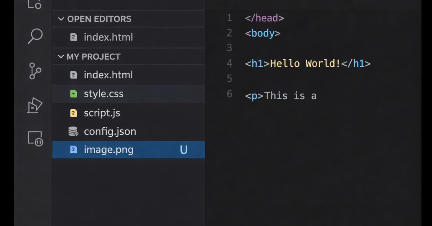Click the HTML icon beside index.html
Screen dimensions: 432x226
click(74, 75)
